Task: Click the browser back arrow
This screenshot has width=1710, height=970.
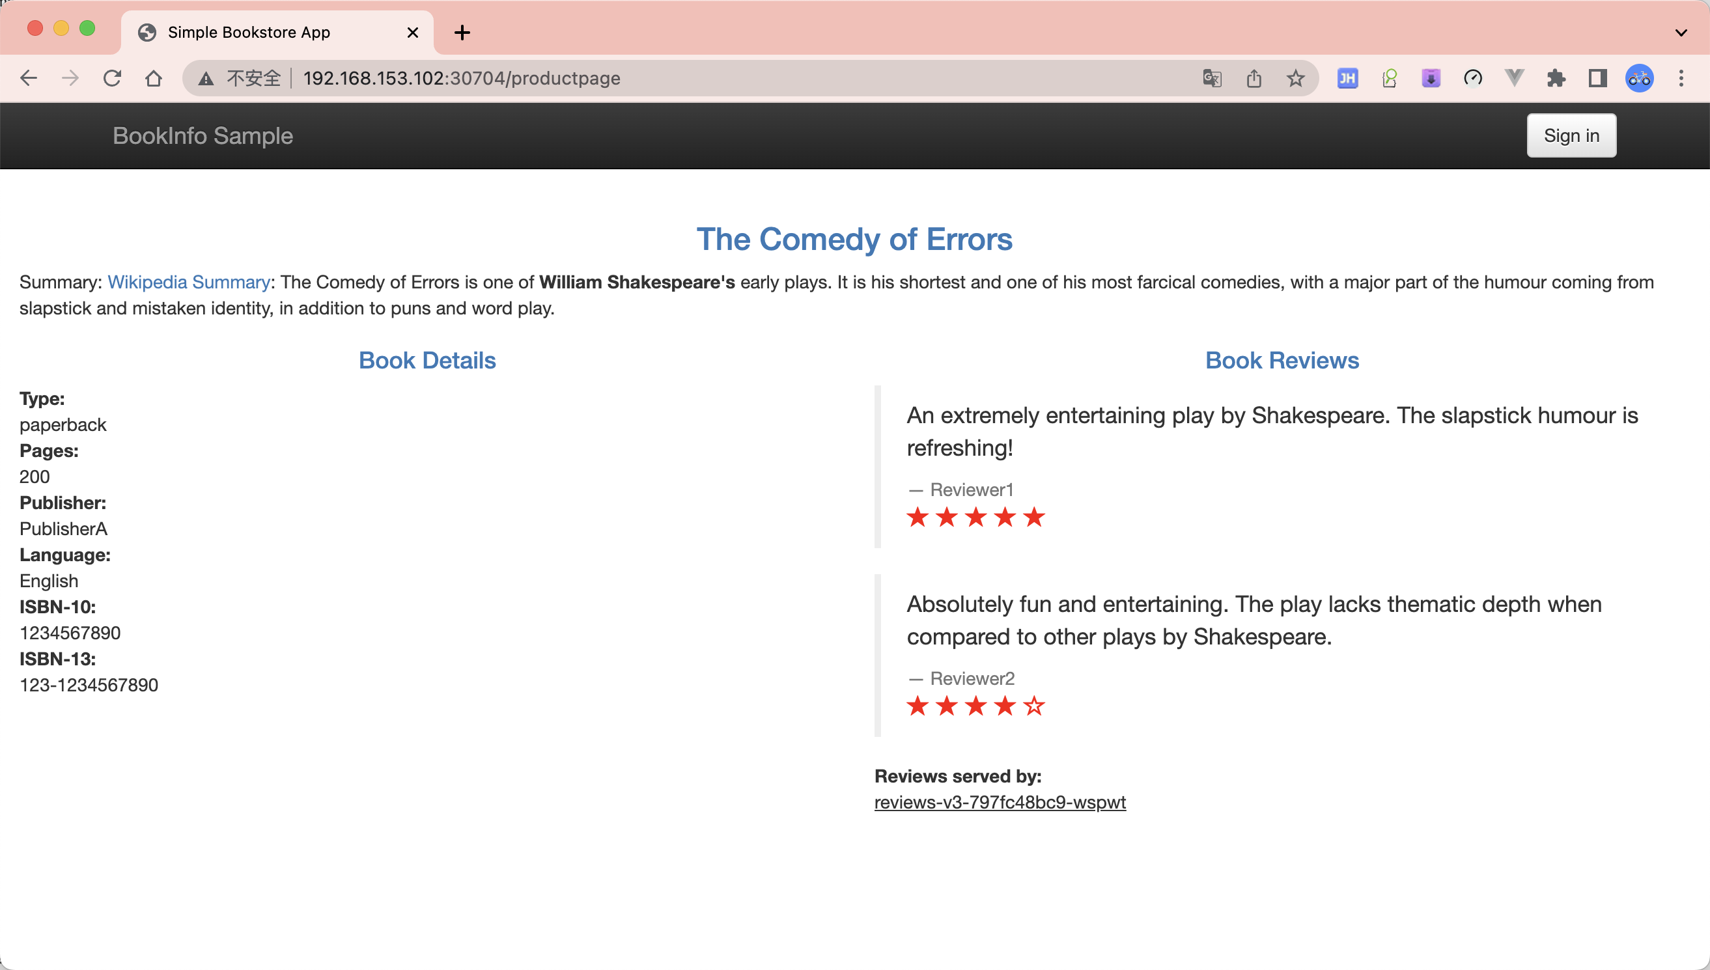Action: pyautogui.click(x=29, y=78)
